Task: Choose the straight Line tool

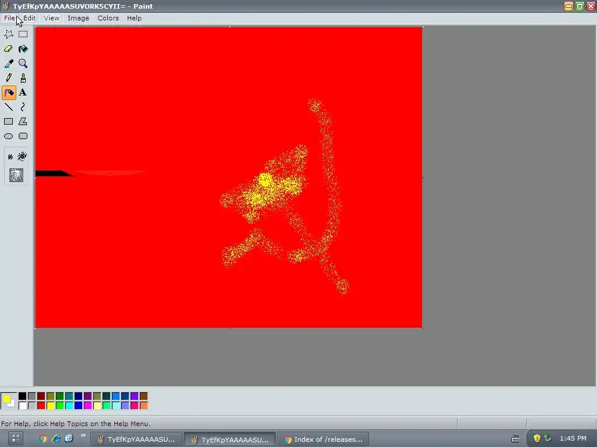Action: (8, 107)
